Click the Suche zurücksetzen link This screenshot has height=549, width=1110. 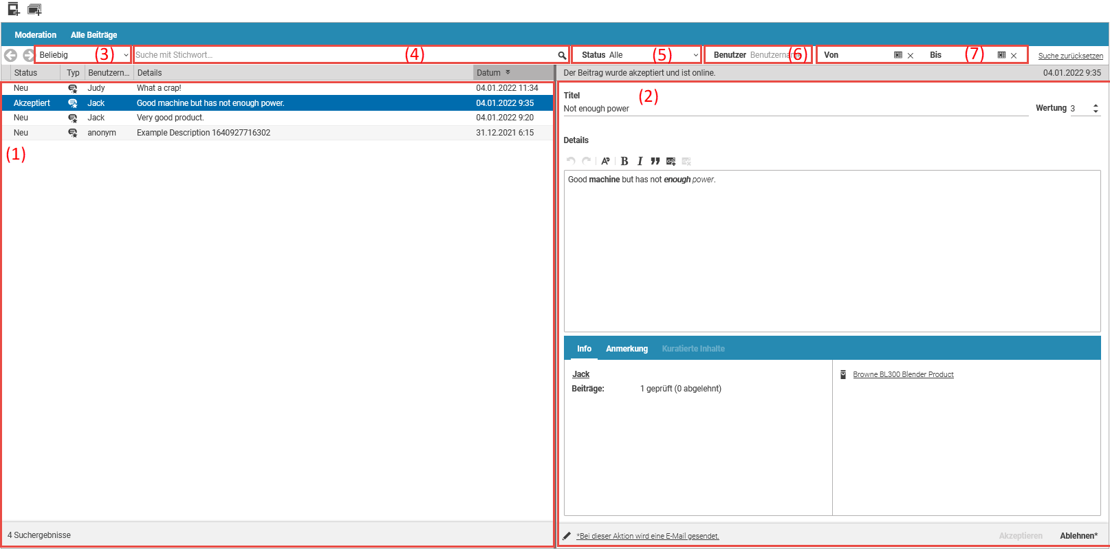[x=1070, y=56]
